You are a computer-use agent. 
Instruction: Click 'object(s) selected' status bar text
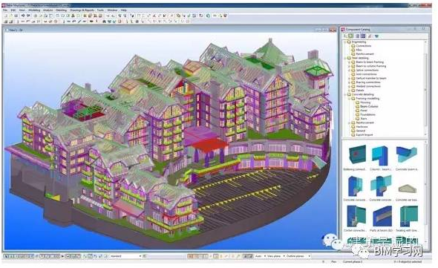(x=408, y=262)
